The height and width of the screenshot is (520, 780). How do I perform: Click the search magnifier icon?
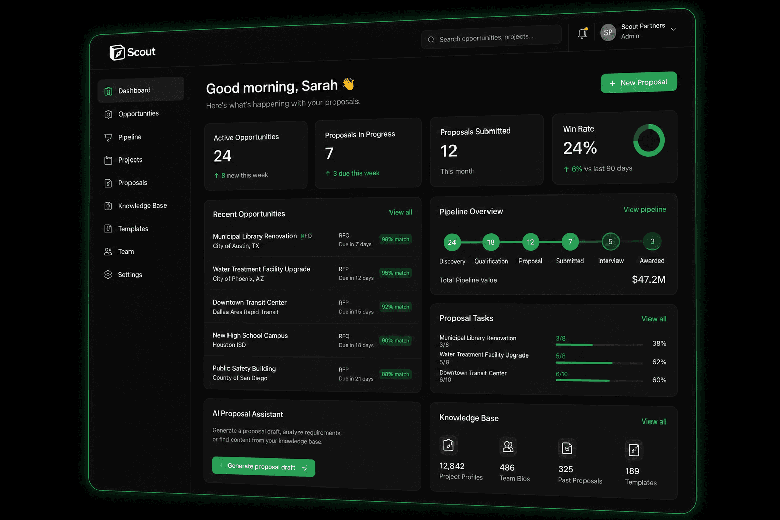pos(431,40)
